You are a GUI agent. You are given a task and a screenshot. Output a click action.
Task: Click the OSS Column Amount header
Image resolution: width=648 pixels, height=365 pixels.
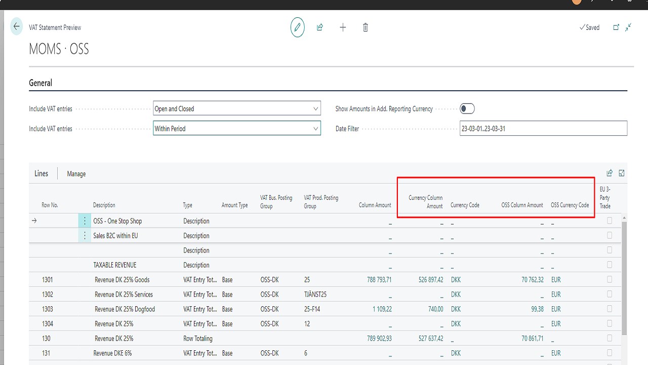point(522,205)
